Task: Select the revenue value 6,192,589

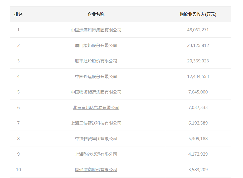Action: pos(198,123)
